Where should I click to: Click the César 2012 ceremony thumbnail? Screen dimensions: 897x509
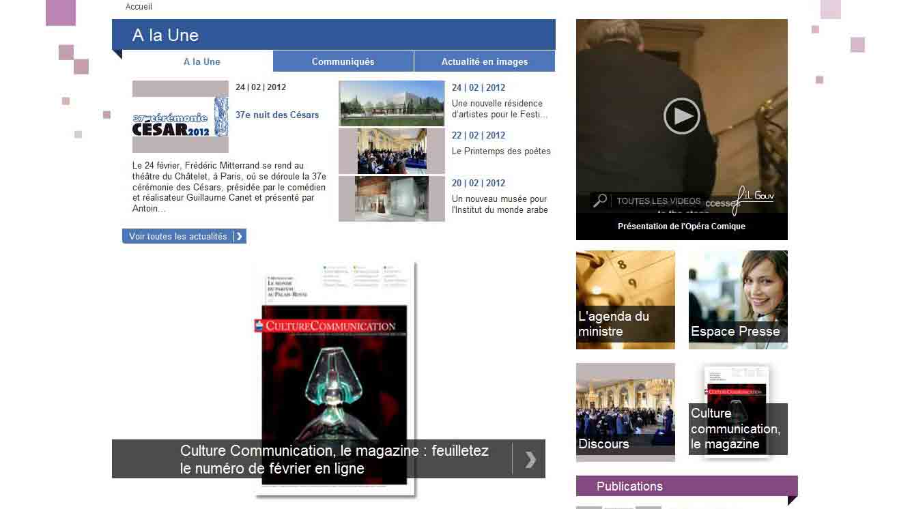tap(180, 117)
